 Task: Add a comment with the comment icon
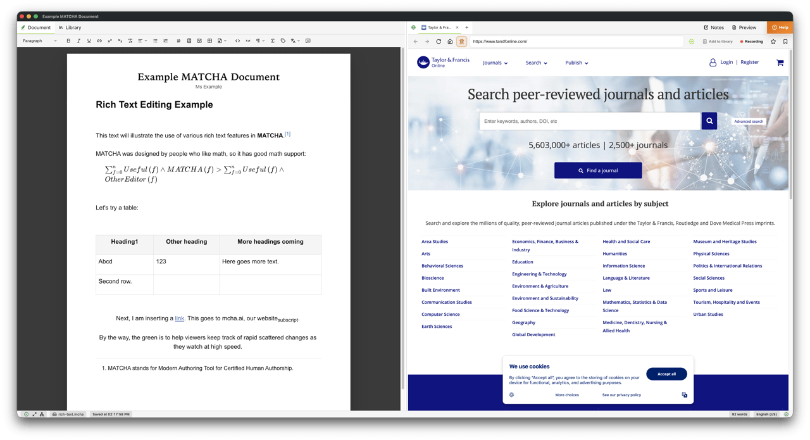pos(308,41)
